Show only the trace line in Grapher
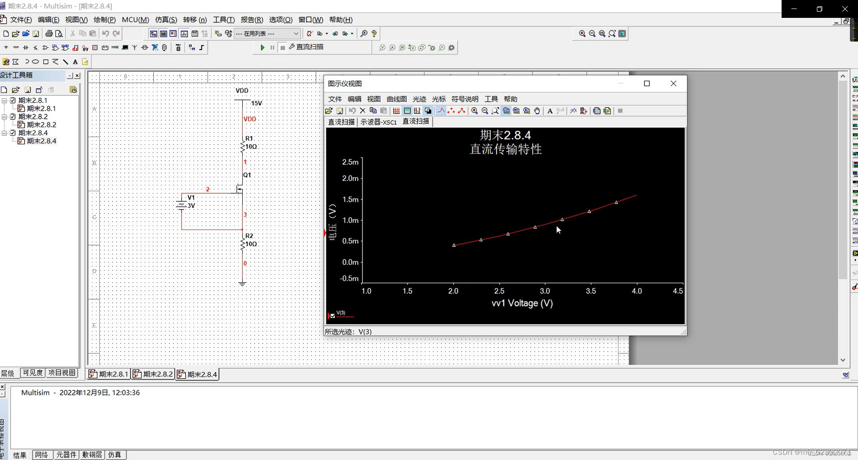This screenshot has width=858, height=460. coord(441,111)
